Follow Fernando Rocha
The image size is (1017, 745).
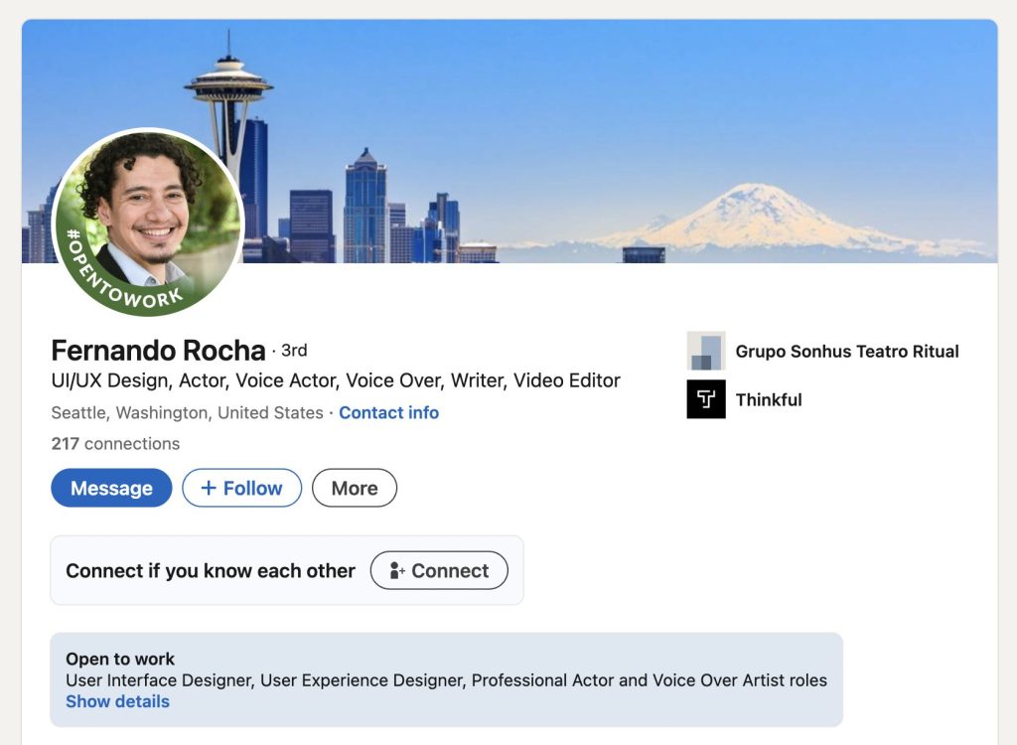point(241,488)
